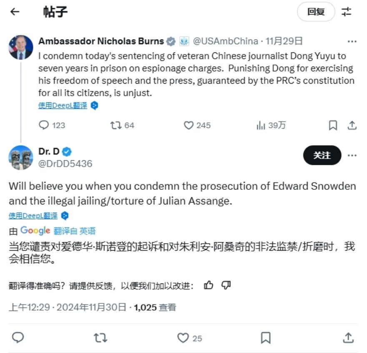This screenshot has width=367, height=353.
Task: Give thumbs up to translation accuracy
Action: tap(208, 285)
